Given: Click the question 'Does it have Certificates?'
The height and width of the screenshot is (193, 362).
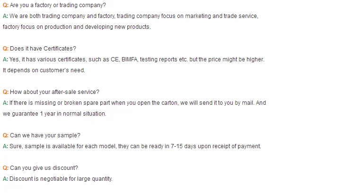Looking at the screenshot, I should pyautogui.click(x=43, y=49).
